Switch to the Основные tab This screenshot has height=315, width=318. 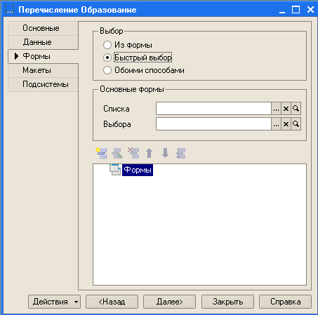(x=43, y=28)
